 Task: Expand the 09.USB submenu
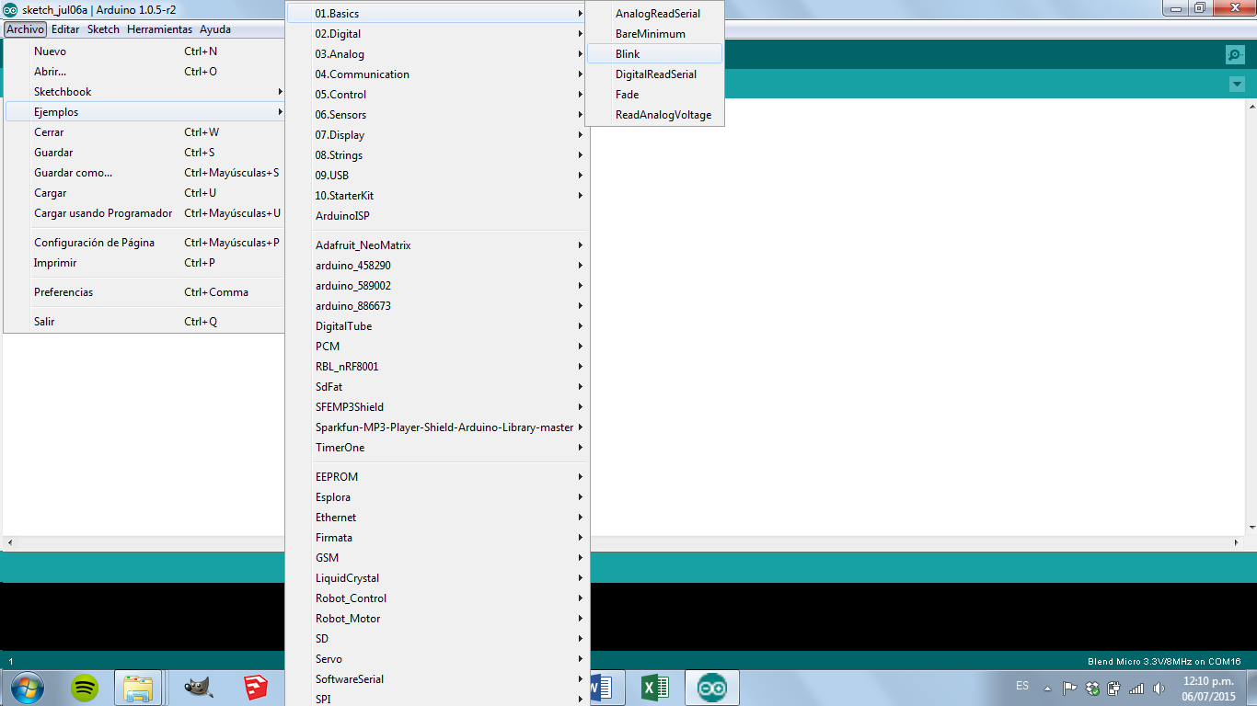coord(437,176)
